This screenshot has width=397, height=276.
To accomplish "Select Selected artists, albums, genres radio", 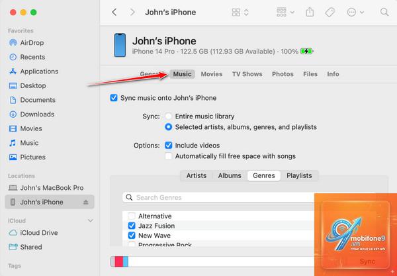I will click(168, 127).
